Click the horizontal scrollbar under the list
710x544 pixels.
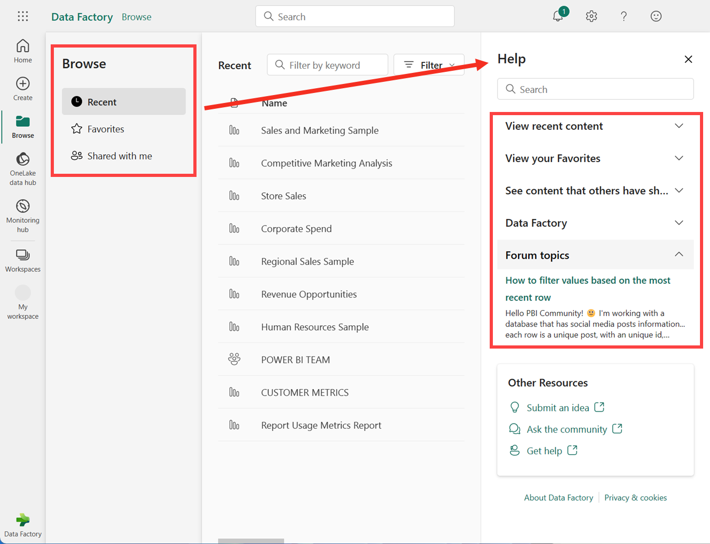251,541
